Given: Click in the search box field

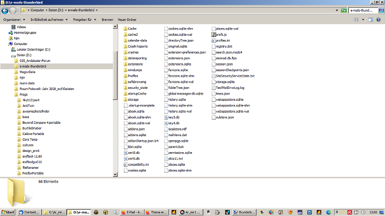Looking at the screenshot, I should pyautogui.click(x=363, y=10).
